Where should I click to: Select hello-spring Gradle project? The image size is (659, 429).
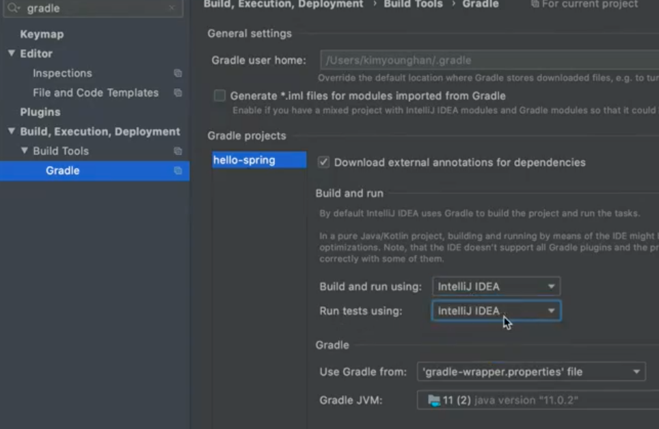[259, 160]
